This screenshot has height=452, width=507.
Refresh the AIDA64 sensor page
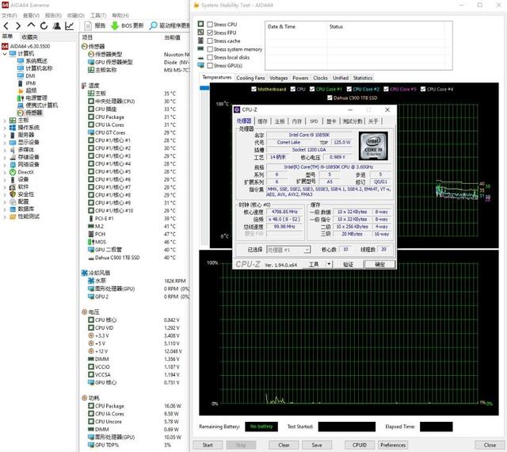click(x=44, y=25)
